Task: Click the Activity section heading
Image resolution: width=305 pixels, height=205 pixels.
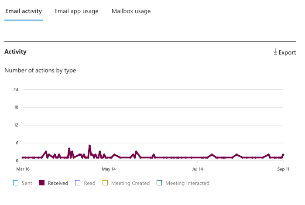Action: click(15, 52)
